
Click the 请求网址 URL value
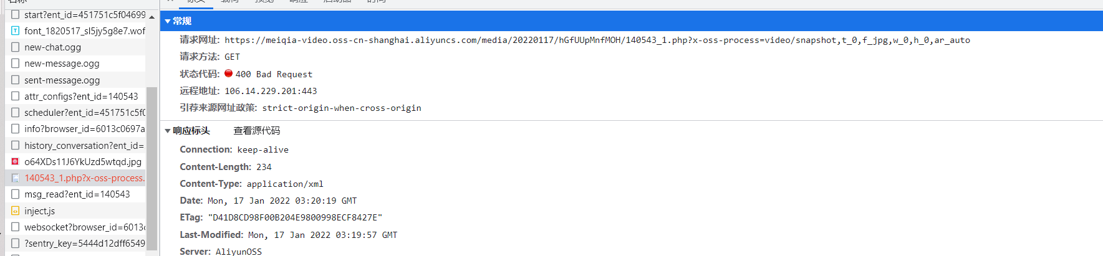click(597, 40)
